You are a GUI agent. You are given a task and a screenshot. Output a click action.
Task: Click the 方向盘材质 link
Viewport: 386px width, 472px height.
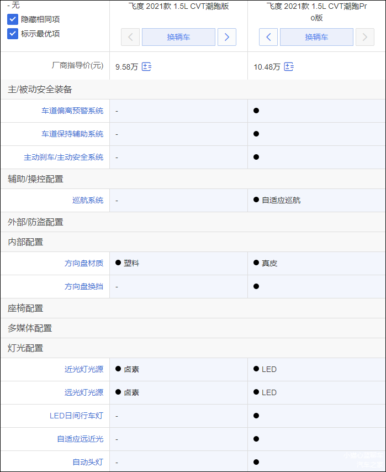point(84,263)
